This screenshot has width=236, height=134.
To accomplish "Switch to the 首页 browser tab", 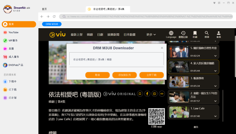I will [x=44, y=9].
